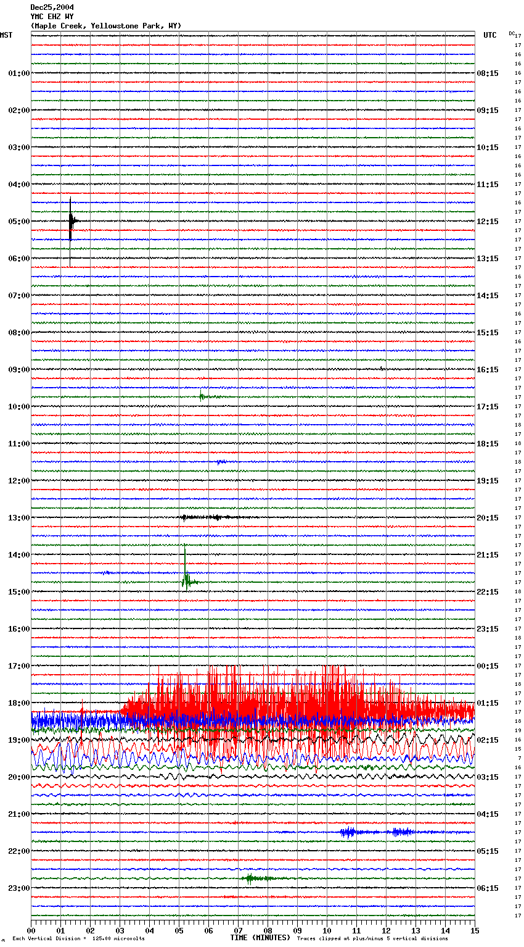Click the 01:15 UTC time label

coord(488,703)
